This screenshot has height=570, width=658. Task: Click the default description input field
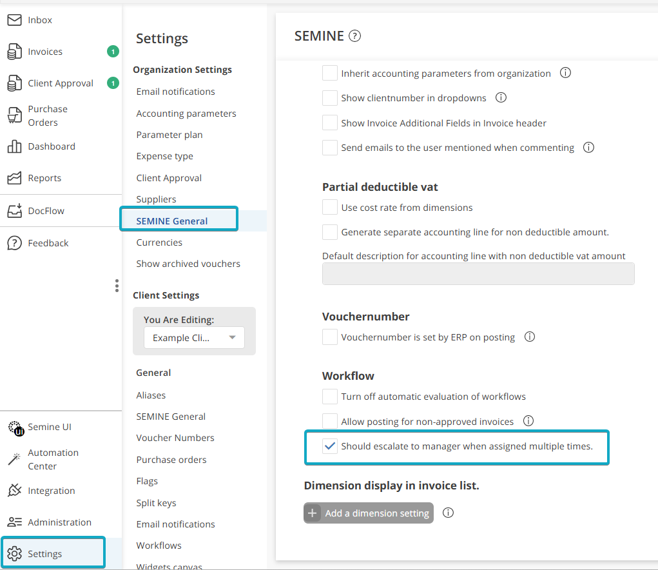pyautogui.click(x=478, y=273)
